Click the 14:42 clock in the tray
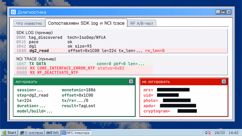242x136 pixels. [x=233, y=133]
